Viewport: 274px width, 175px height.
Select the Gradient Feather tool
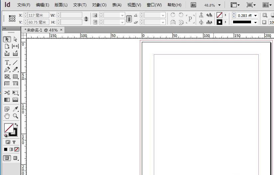tap(15, 100)
